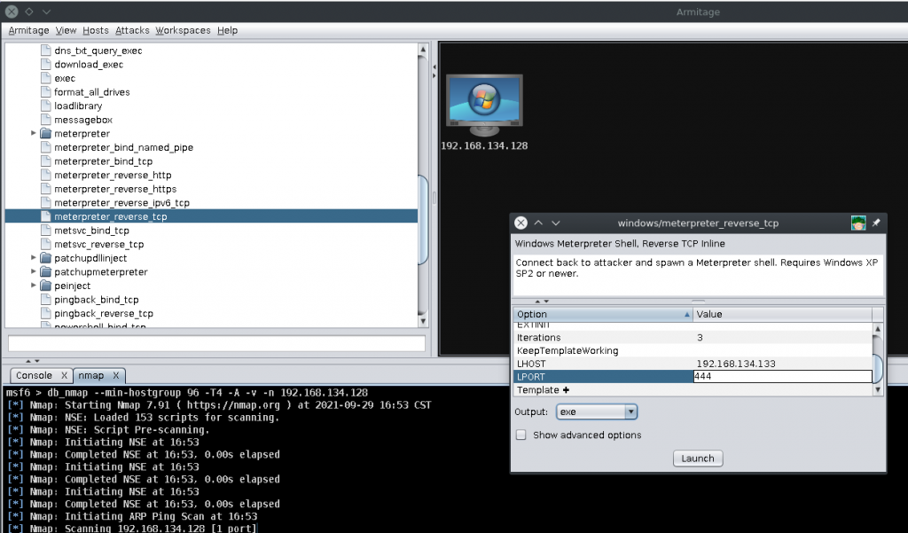Click the messagebox file icon
Image resolution: width=908 pixels, height=533 pixels.
point(46,120)
